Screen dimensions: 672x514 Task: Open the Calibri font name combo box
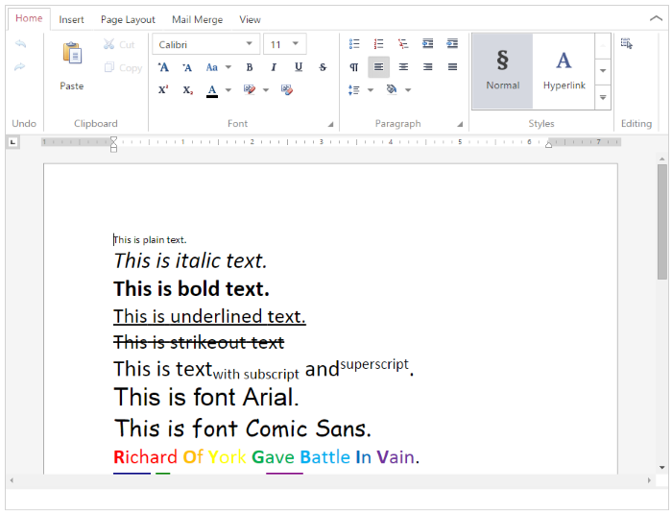(205, 44)
